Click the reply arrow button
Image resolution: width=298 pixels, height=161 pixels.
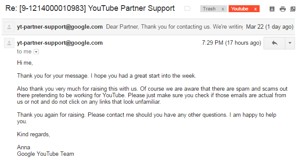[274, 43]
